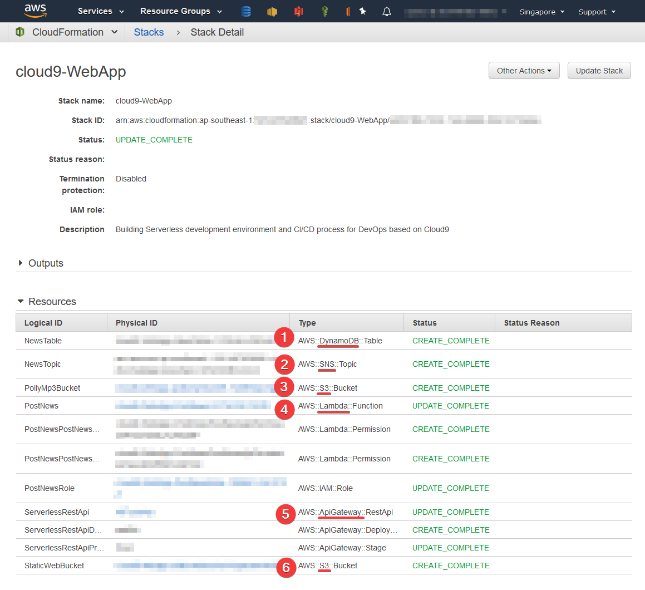Expand the Outputs section
645x590 pixels.
[41, 263]
